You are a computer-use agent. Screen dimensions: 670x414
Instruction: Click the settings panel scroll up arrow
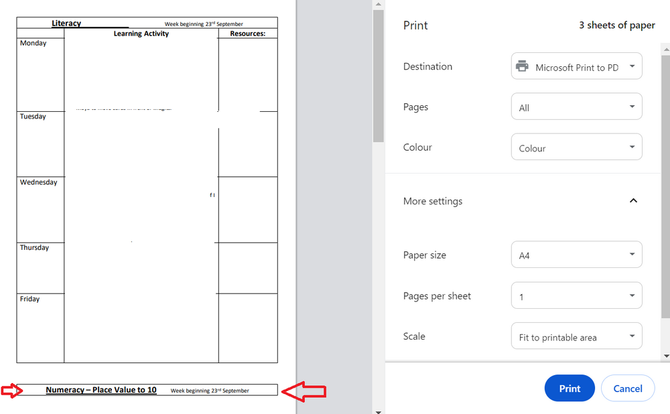666,49
